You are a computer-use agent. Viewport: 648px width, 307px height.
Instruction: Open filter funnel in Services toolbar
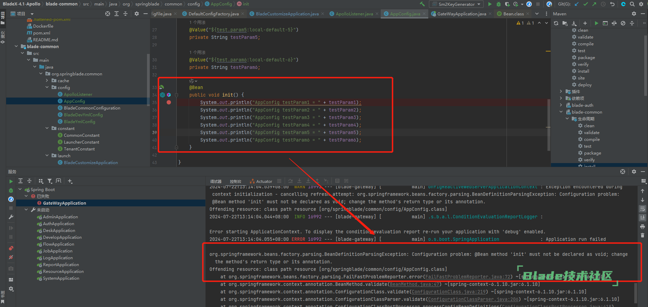coord(50,181)
